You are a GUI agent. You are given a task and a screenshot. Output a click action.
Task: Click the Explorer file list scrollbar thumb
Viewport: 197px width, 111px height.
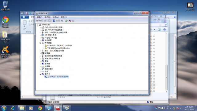pyautogui.click(x=167, y=77)
